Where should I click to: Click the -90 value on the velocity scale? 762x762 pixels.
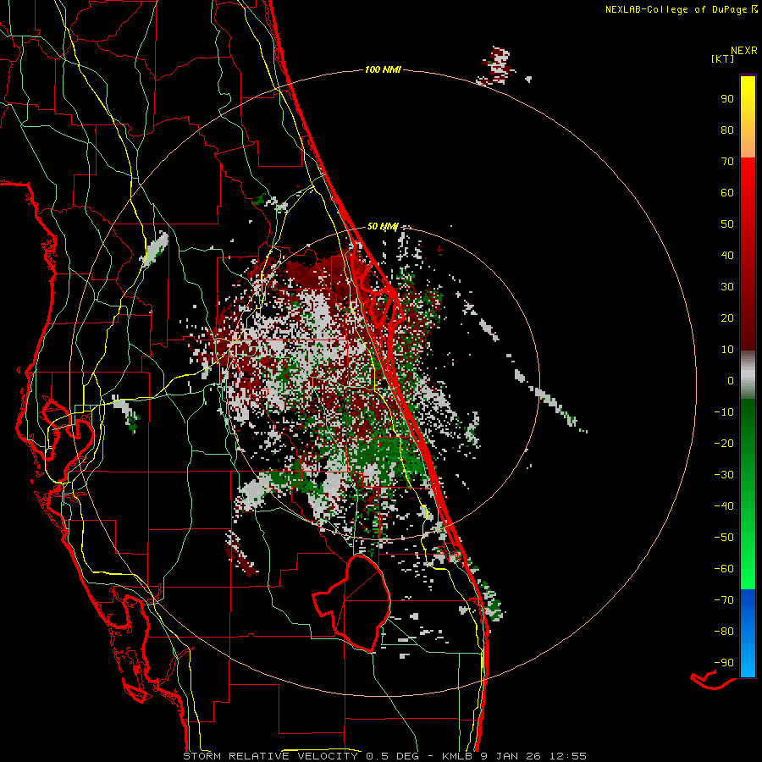pos(724,663)
